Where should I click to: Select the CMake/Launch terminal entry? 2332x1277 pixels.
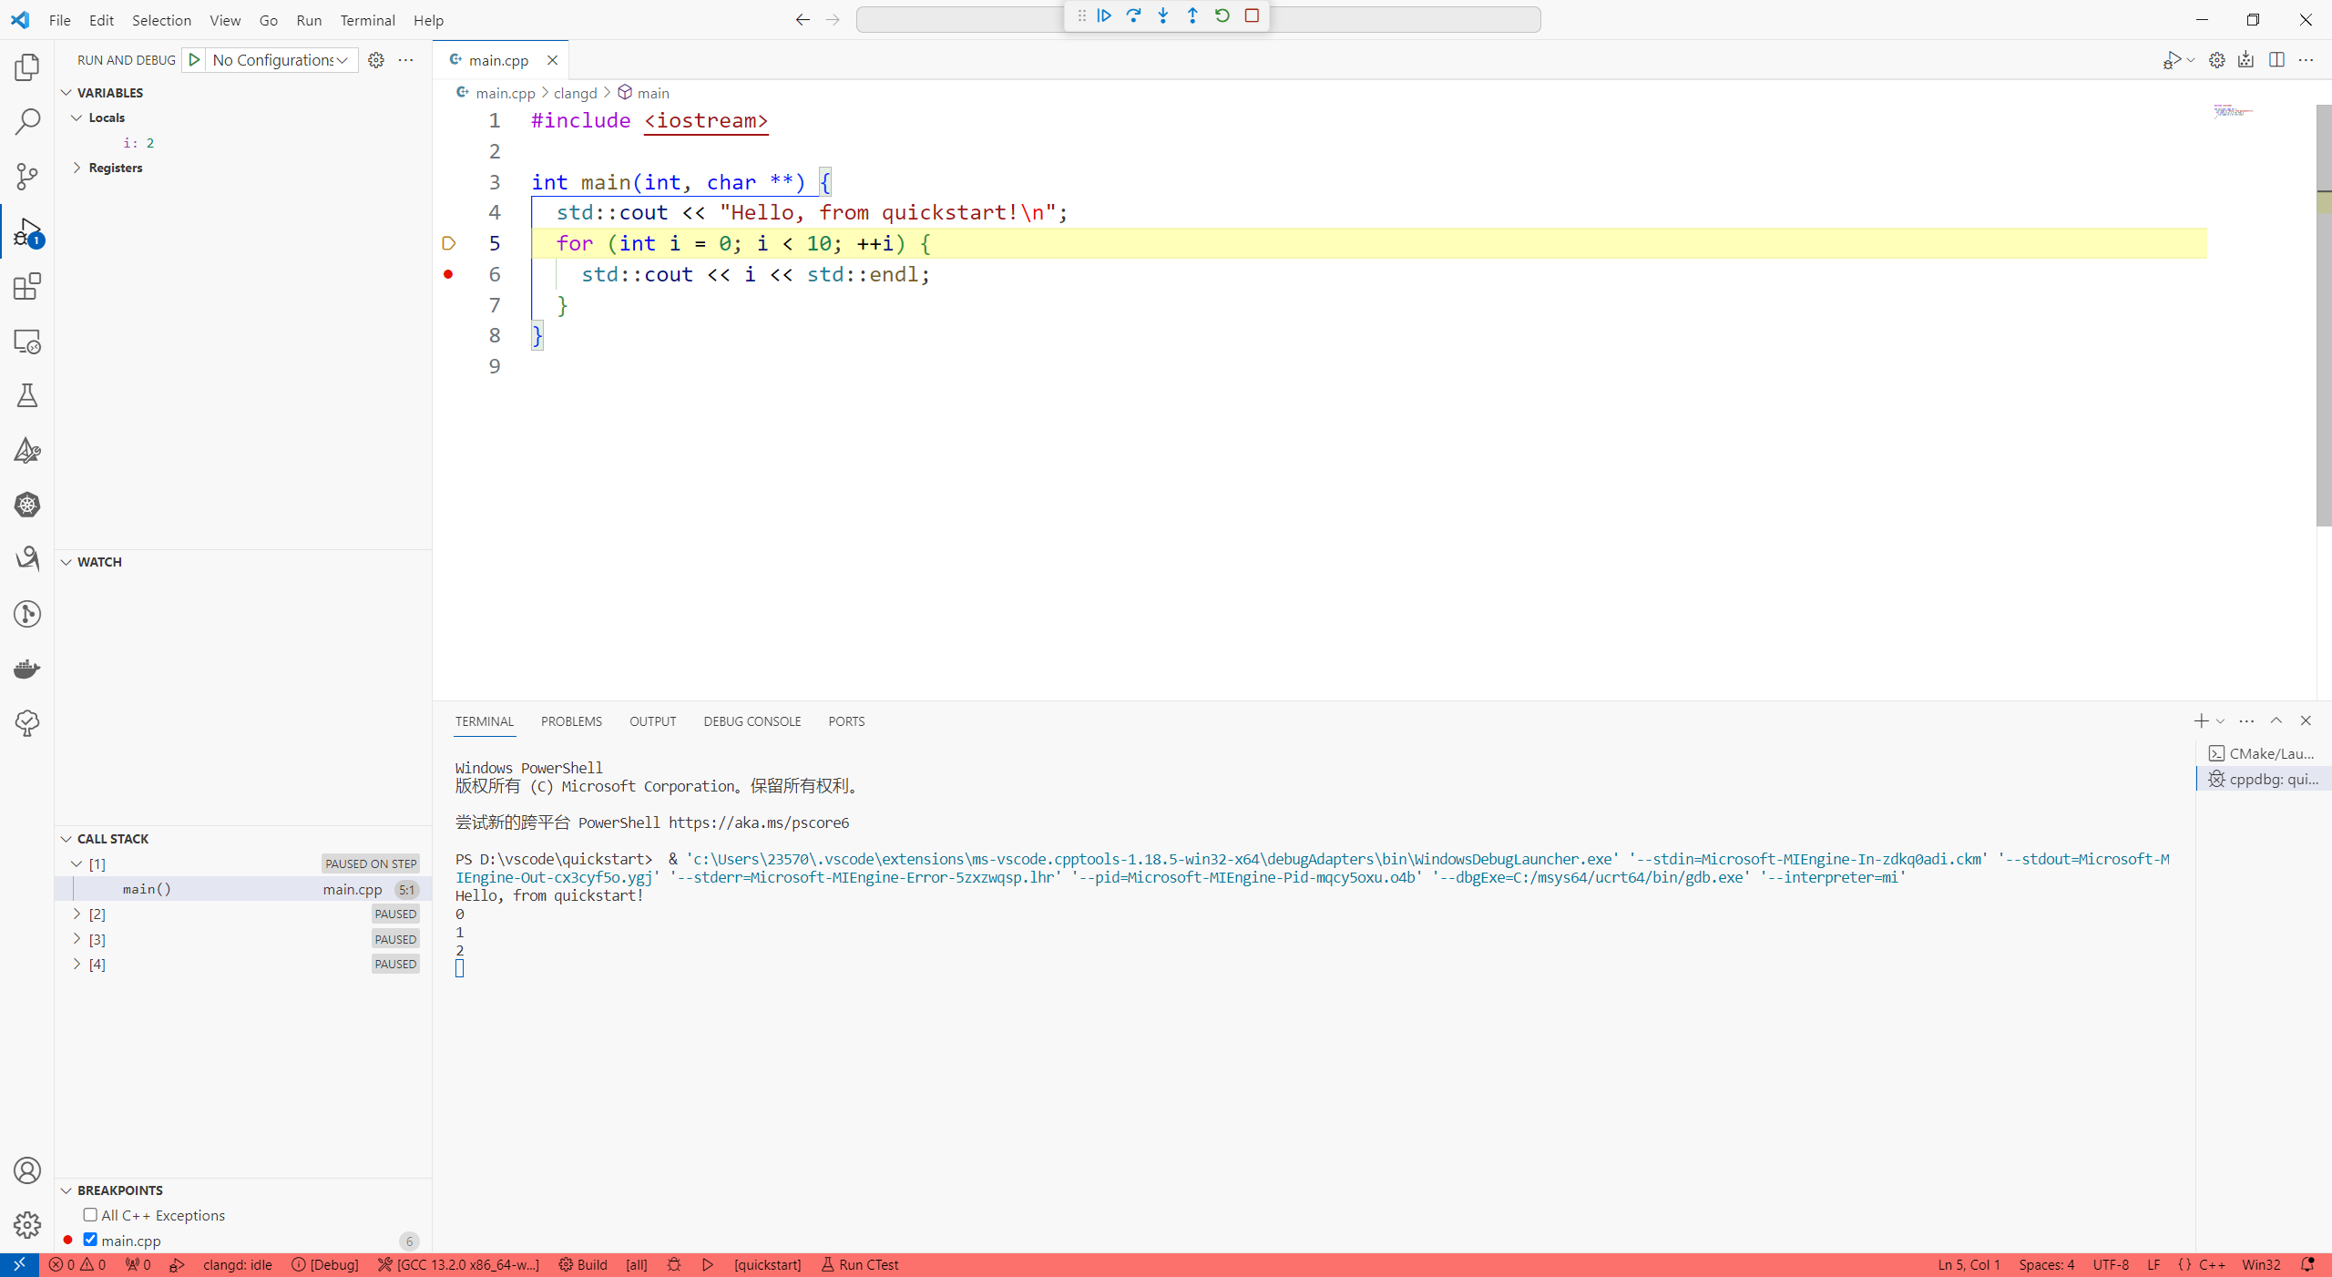click(2264, 753)
